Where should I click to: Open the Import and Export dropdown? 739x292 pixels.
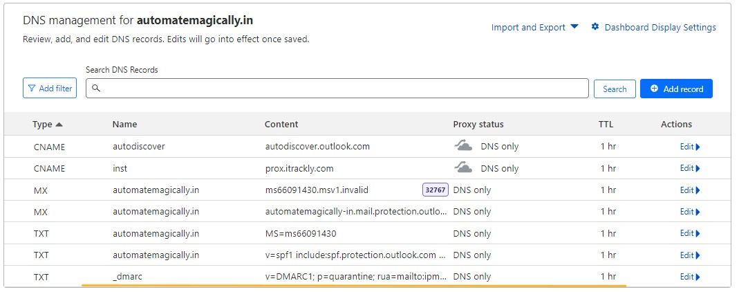point(534,28)
